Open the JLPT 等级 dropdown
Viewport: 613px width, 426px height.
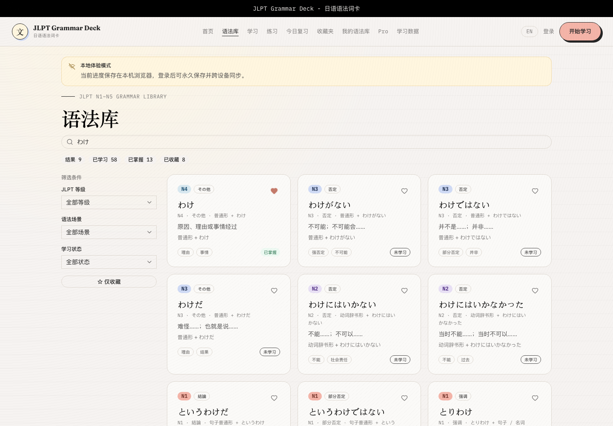coord(109,202)
